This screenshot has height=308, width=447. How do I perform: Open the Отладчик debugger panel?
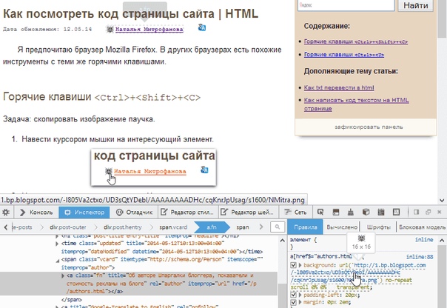point(135,212)
